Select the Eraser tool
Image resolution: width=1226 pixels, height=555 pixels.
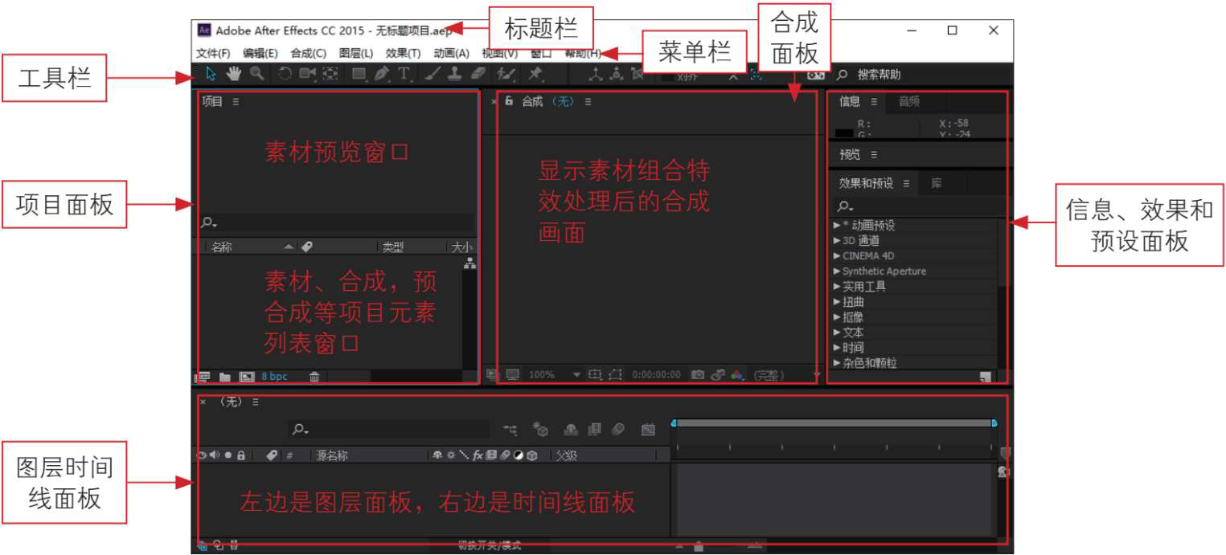(478, 74)
